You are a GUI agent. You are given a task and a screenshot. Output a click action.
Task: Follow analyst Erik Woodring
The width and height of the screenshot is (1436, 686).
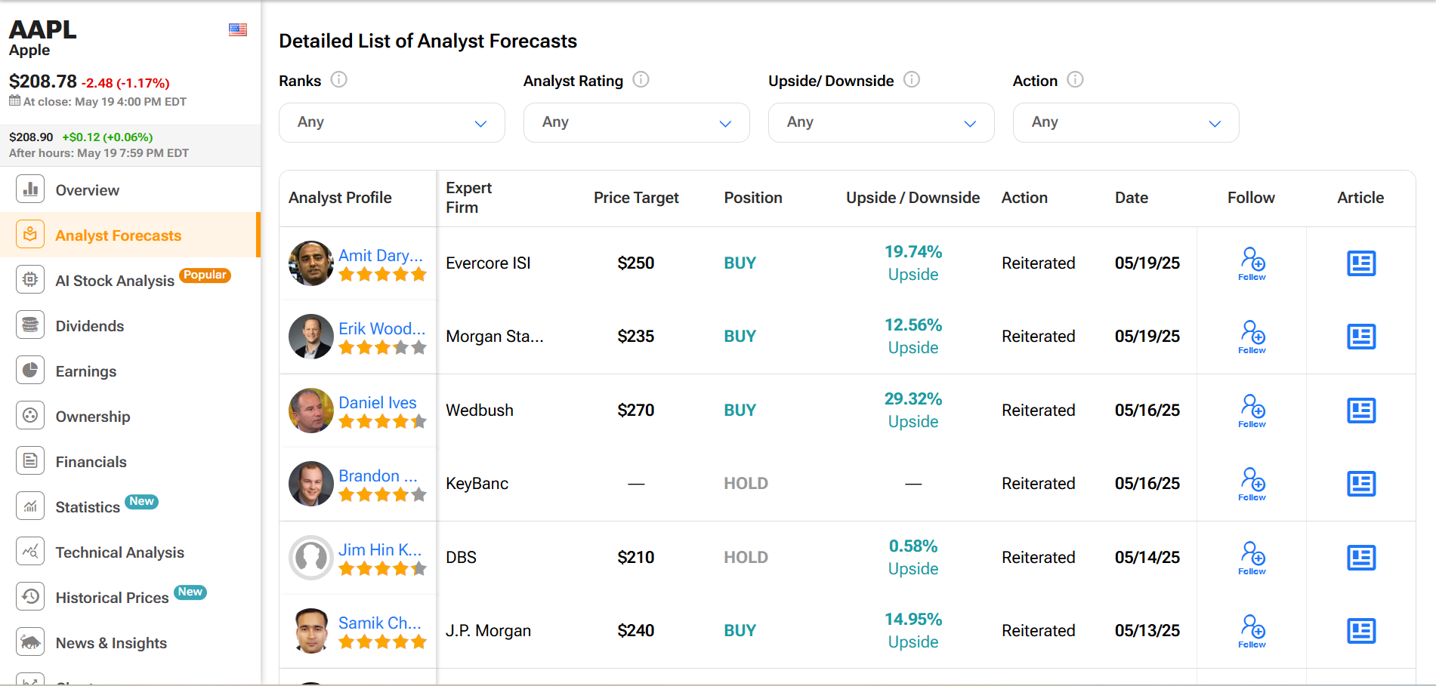[1252, 337]
